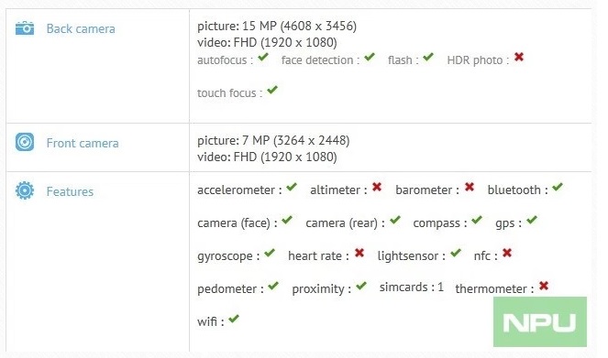
Task: Open the Front camera label
Action: point(83,143)
